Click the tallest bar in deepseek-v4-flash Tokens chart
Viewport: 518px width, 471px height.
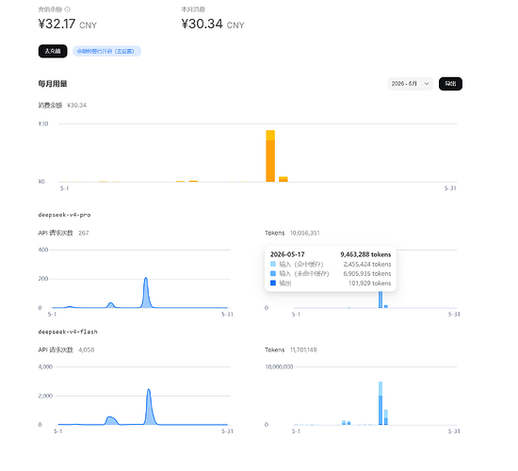pyautogui.click(x=380, y=403)
